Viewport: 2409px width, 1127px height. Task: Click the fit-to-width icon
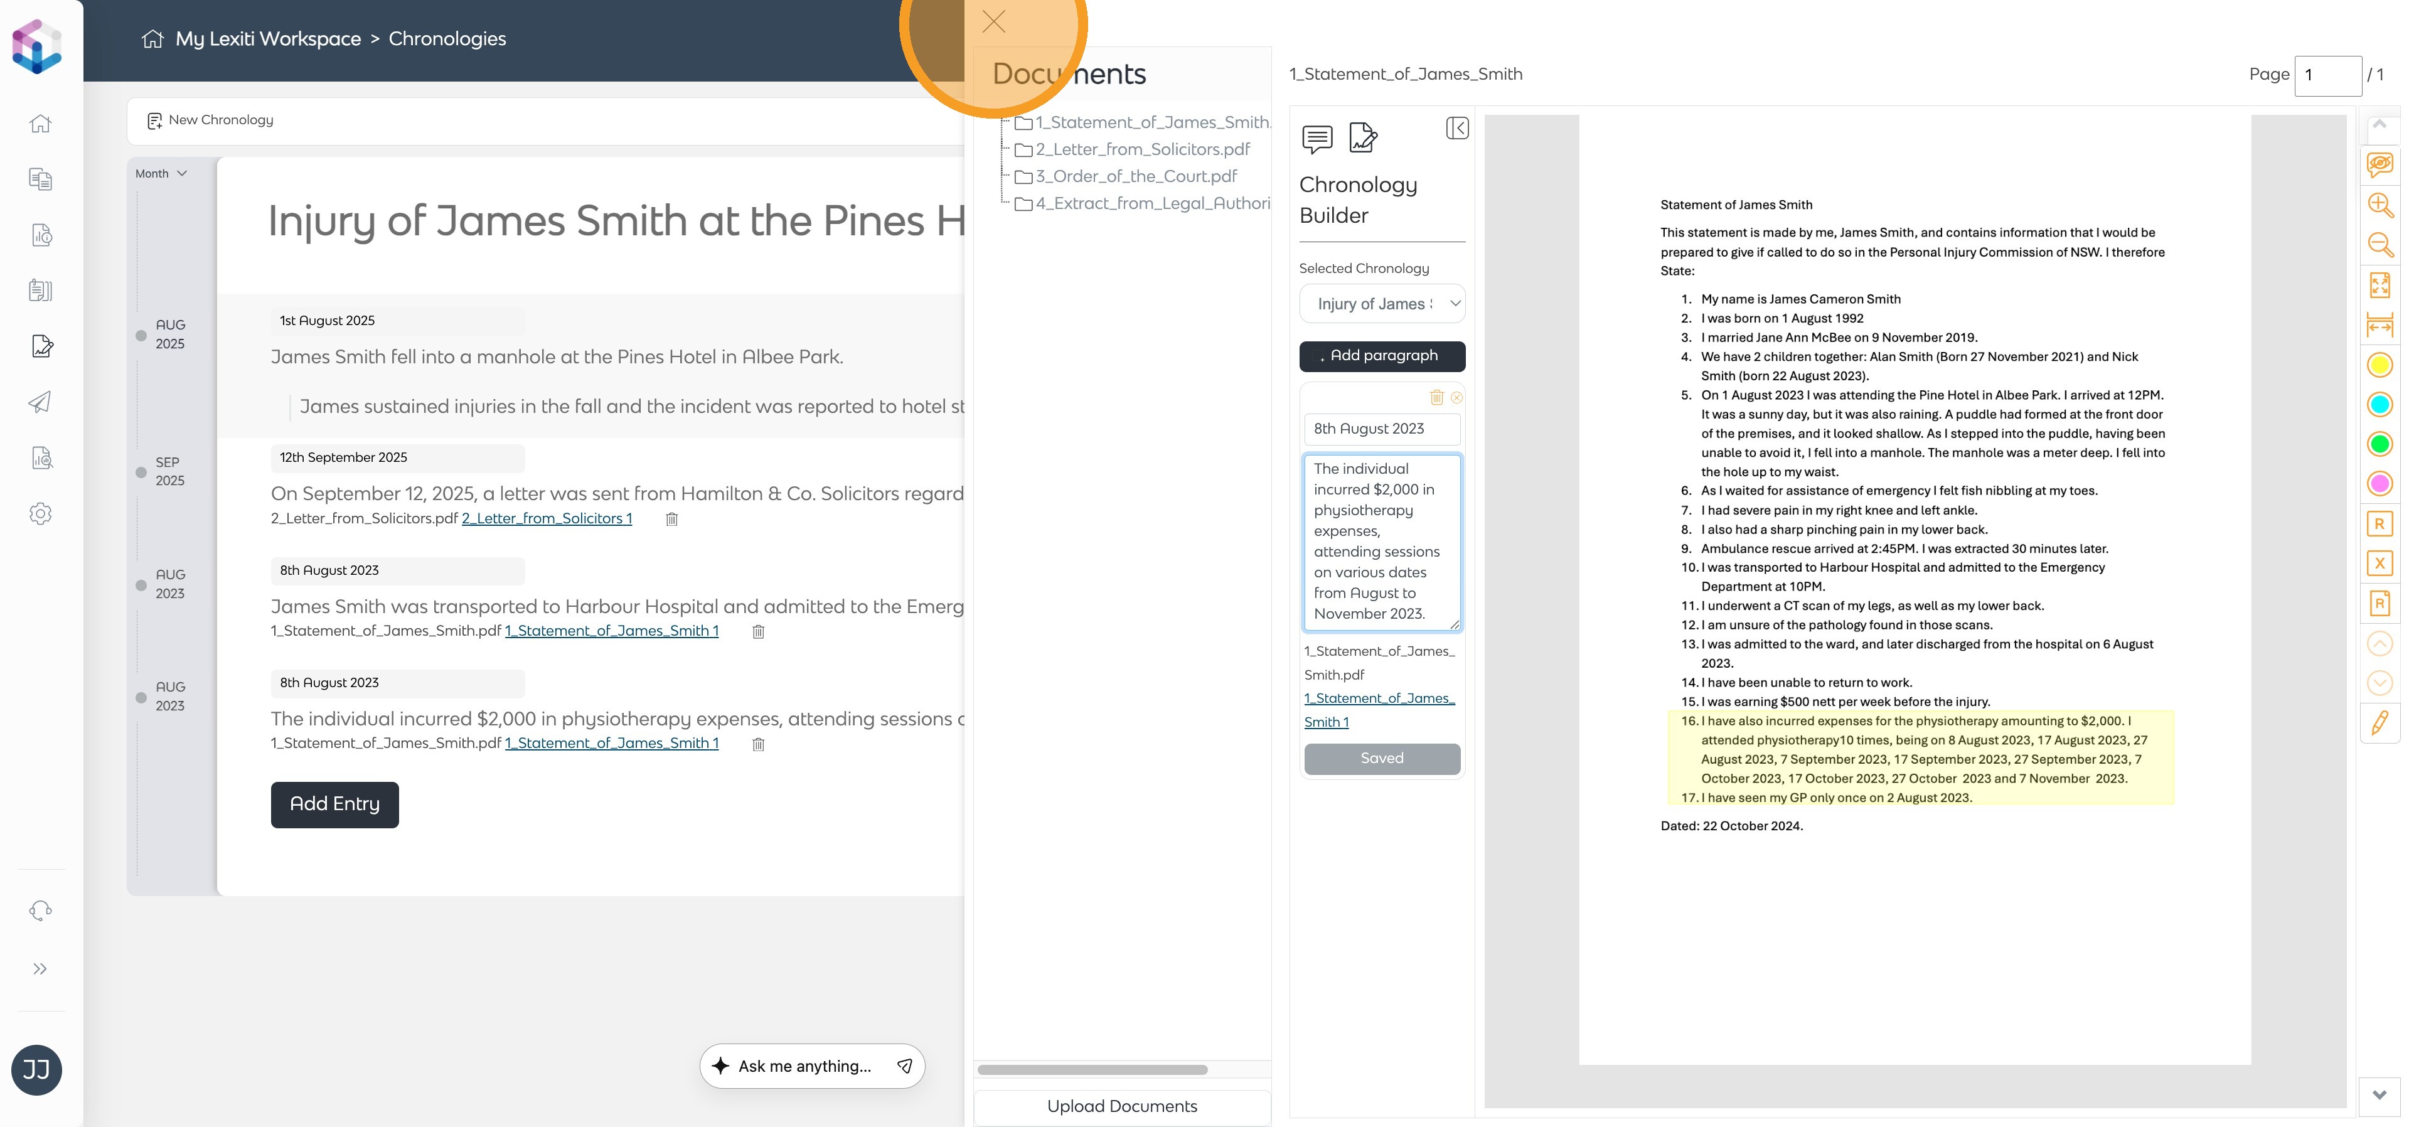tap(2379, 326)
